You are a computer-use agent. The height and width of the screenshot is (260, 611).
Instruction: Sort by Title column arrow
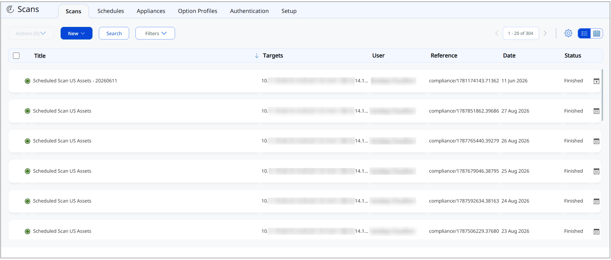(x=257, y=56)
